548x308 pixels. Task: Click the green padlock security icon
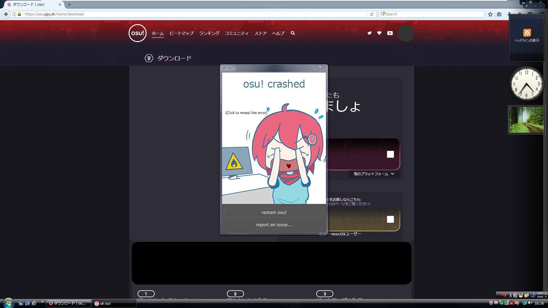19,14
